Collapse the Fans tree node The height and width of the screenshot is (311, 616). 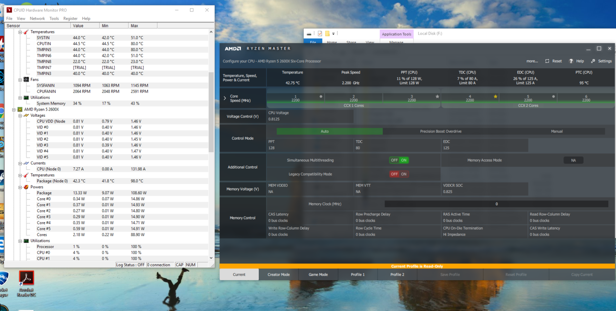20,79
